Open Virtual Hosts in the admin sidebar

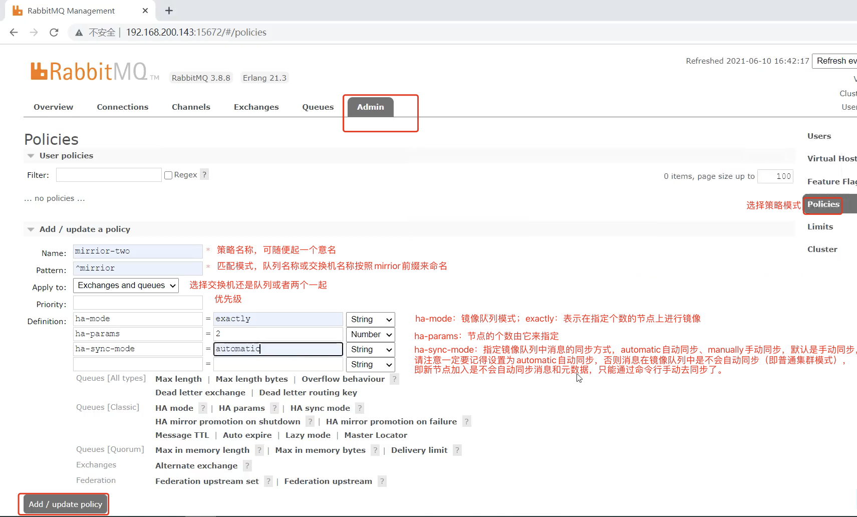832,159
